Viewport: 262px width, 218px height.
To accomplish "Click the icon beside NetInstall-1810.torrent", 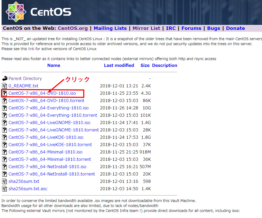I will [4, 174].
